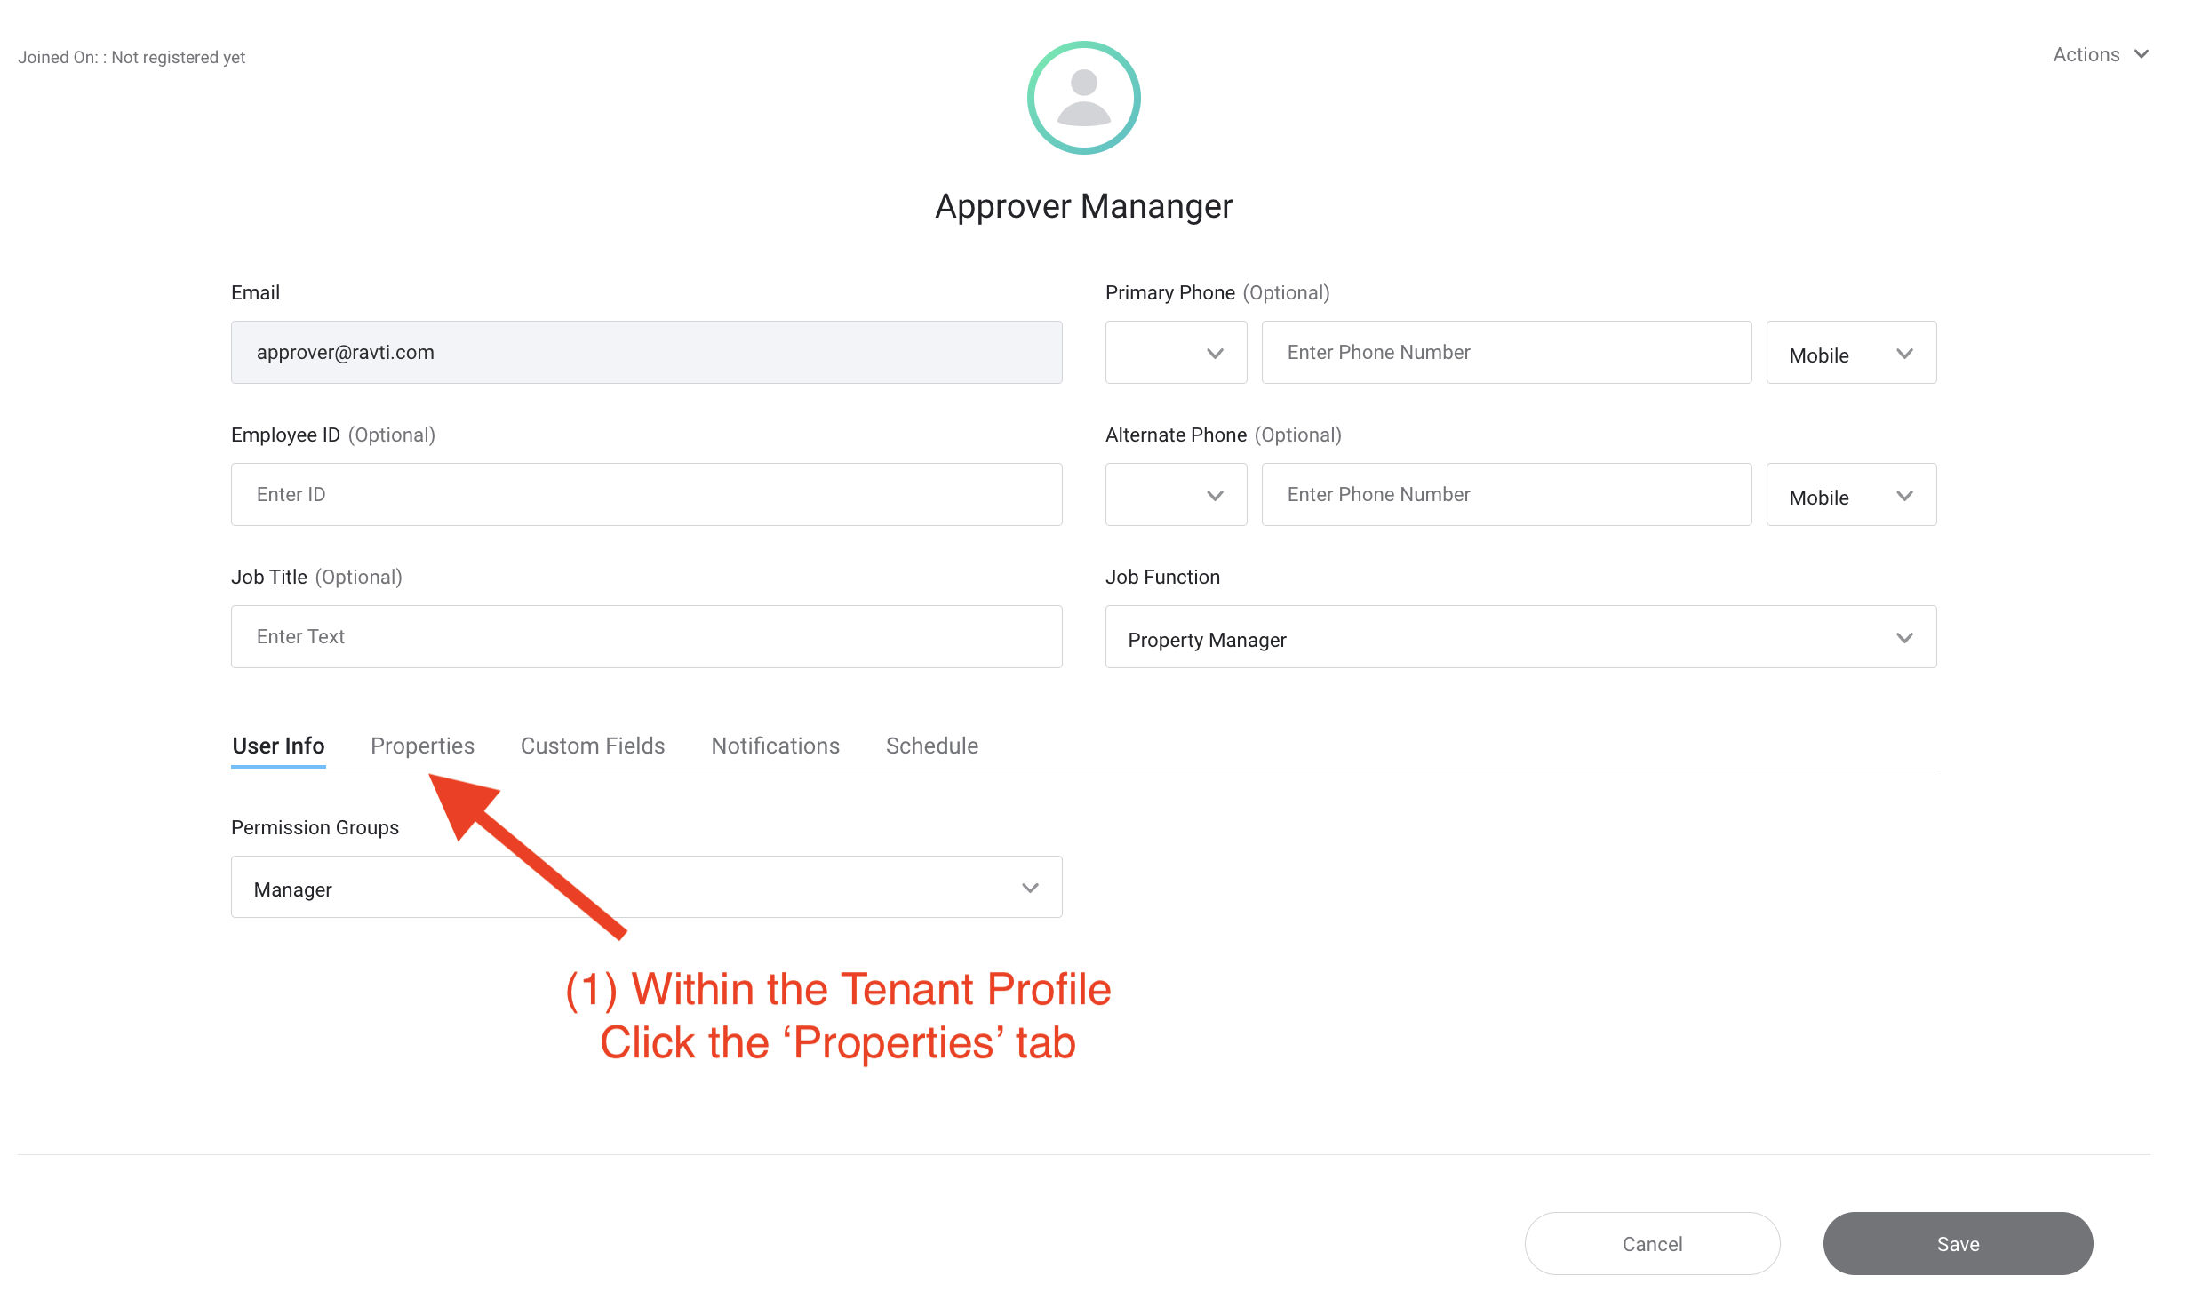Expand Alternate Phone country code dropdown

[x=1176, y=495]
